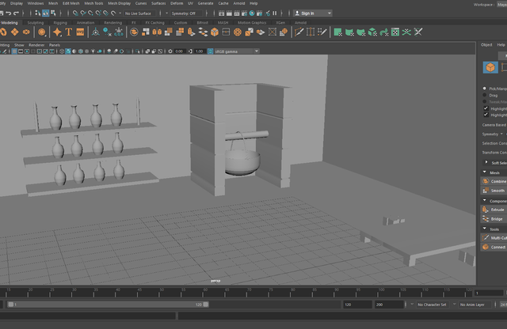Screen dimensions: 507x329
Task: Open the Deform menu
Action: pyautogui.click(x=177, y=3)
